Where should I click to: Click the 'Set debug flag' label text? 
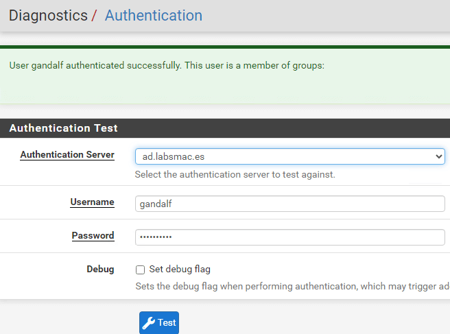click(x=179, y=270)
